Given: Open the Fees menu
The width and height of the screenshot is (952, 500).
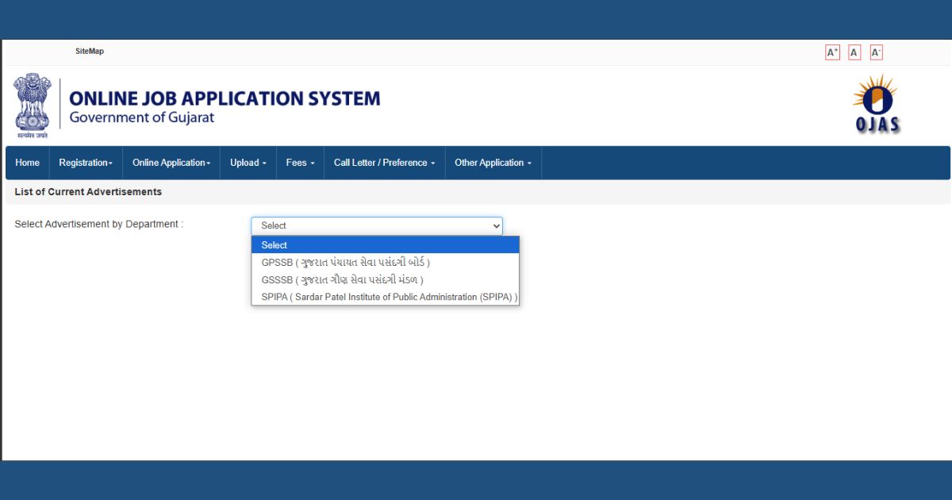Looking at the screenshot, I should (300, 163).
